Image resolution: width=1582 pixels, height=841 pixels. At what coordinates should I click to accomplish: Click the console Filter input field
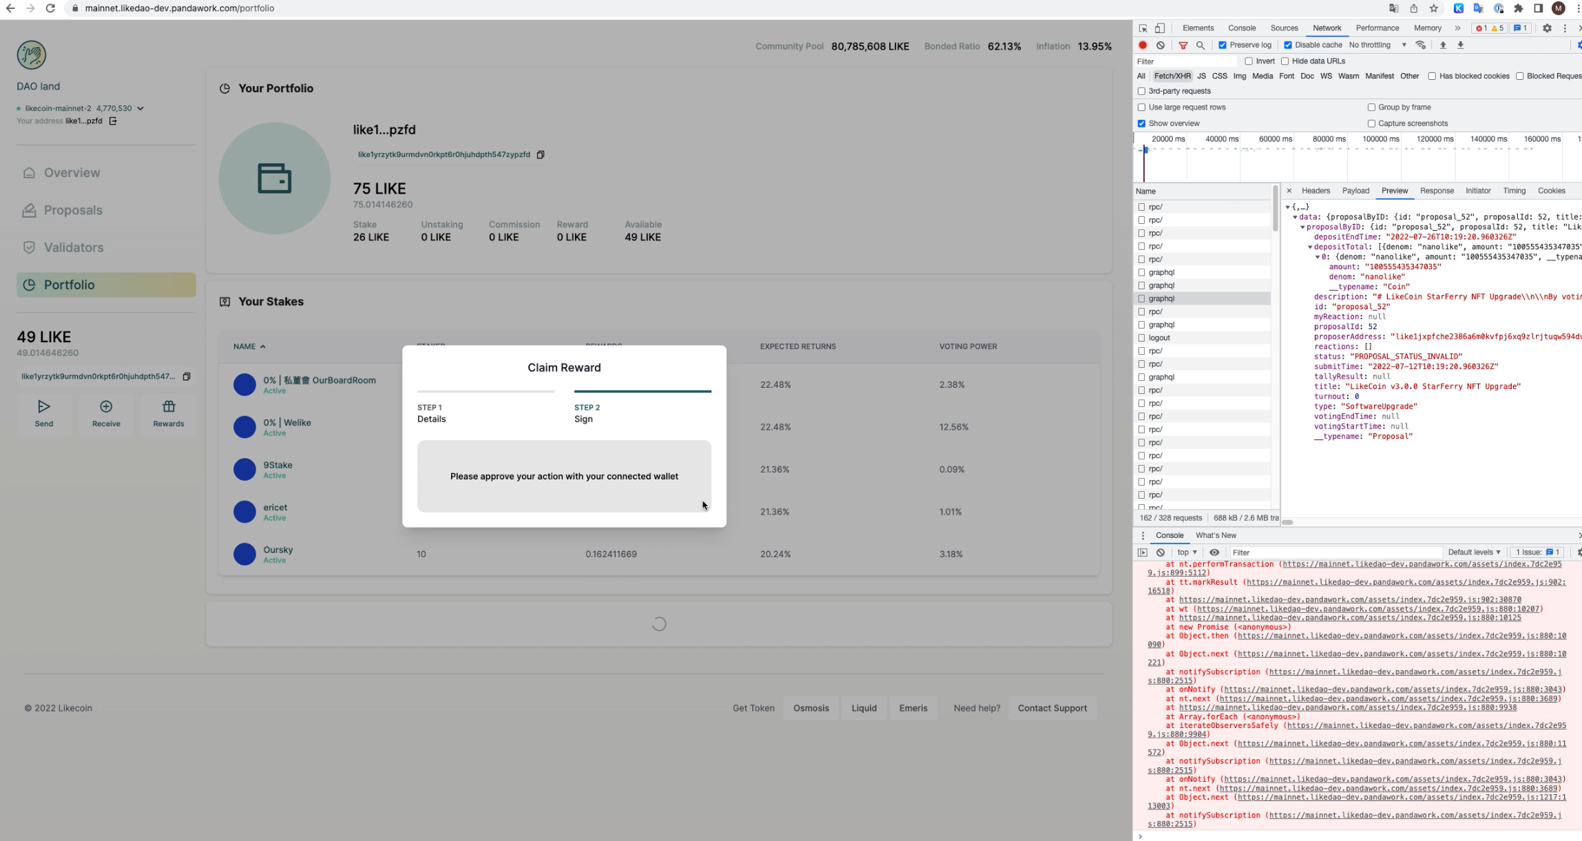click(x=1335, y=552)
